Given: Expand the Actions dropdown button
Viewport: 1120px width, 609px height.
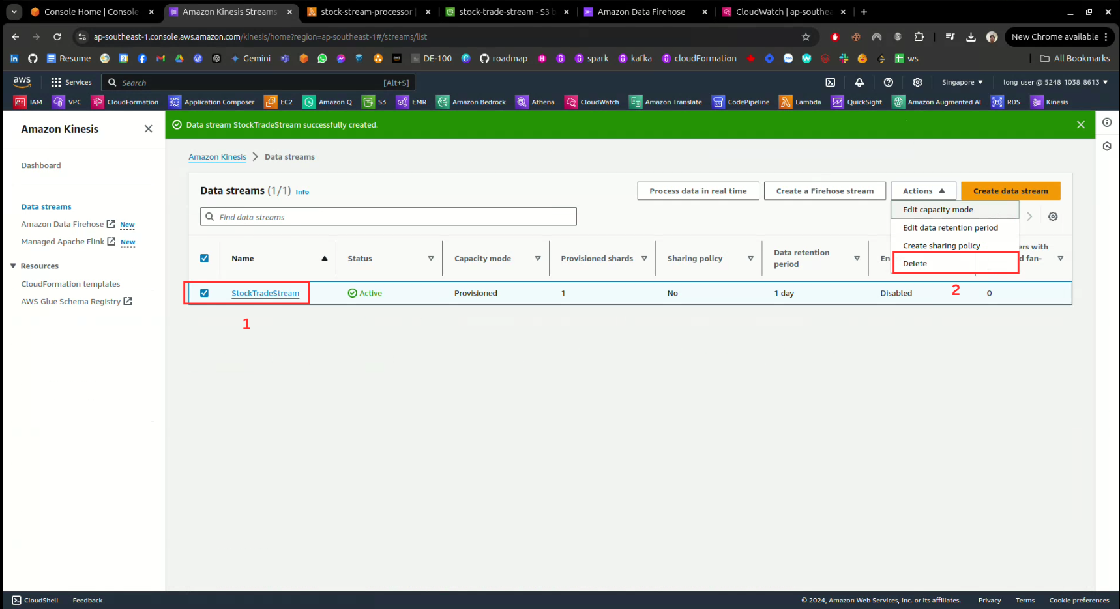Looking at the screenshot, I should click(923, 191).
